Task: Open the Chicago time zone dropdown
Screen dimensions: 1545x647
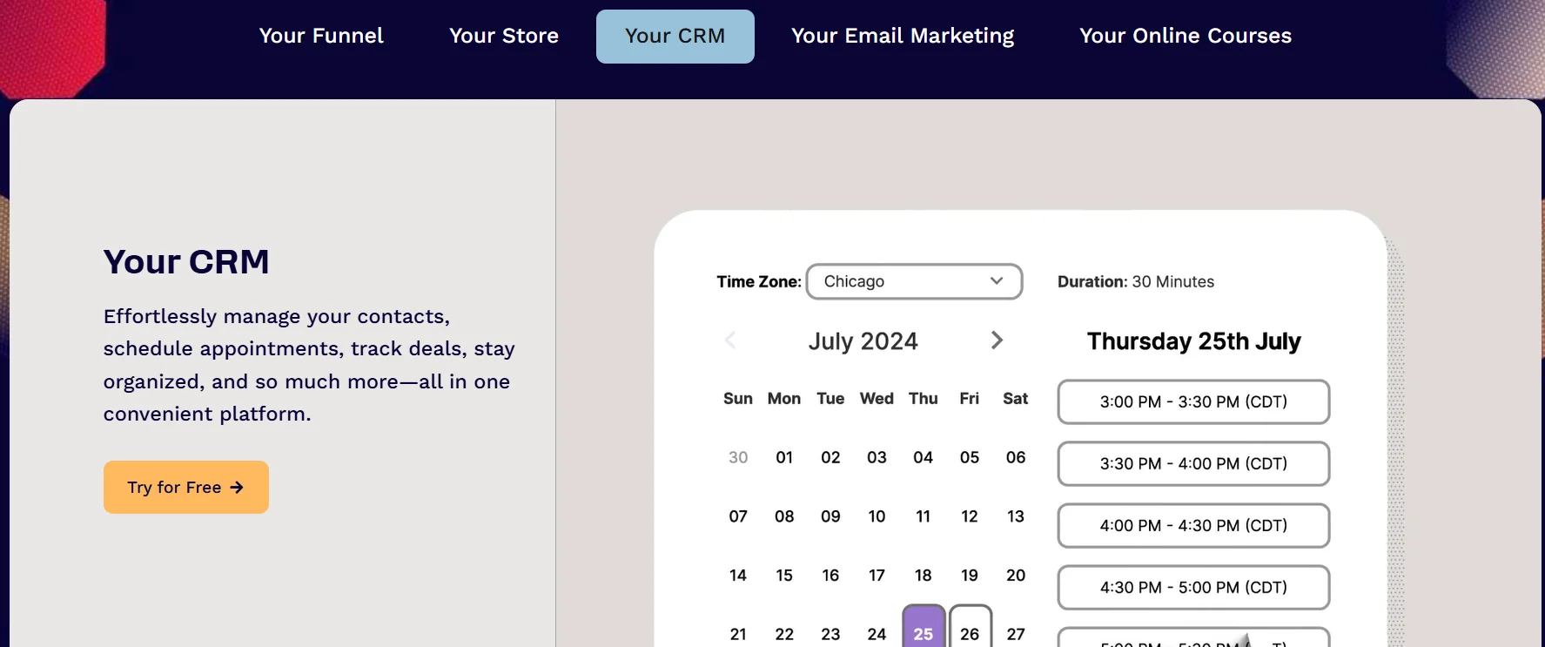Action: 914,281
